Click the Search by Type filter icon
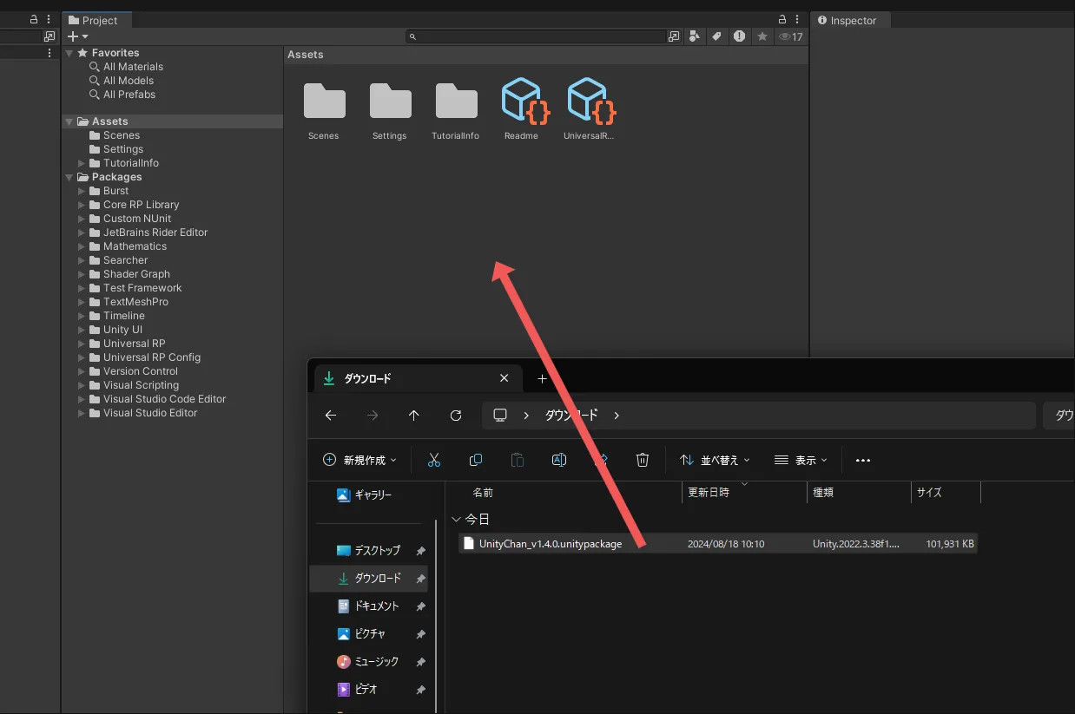The height and width of the screenshot is (714, 1075). point(694,36)
